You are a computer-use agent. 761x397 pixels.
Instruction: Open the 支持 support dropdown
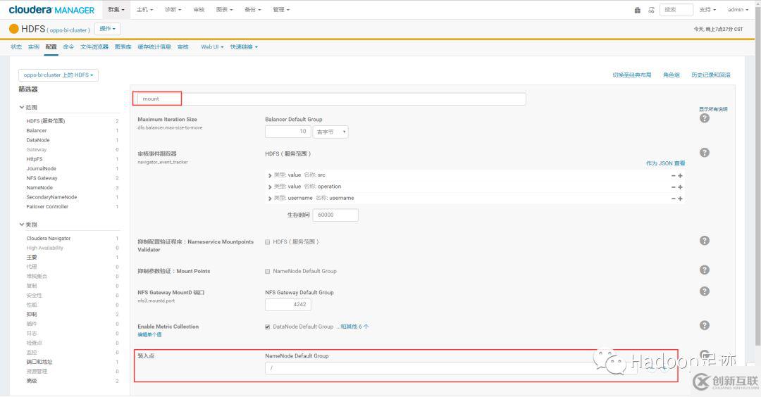pyautogui.click(x=707, y=10)
